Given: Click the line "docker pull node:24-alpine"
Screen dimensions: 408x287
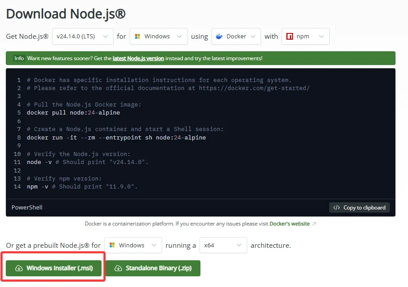Looking at the screenshot, I should [x=73, y=113].
